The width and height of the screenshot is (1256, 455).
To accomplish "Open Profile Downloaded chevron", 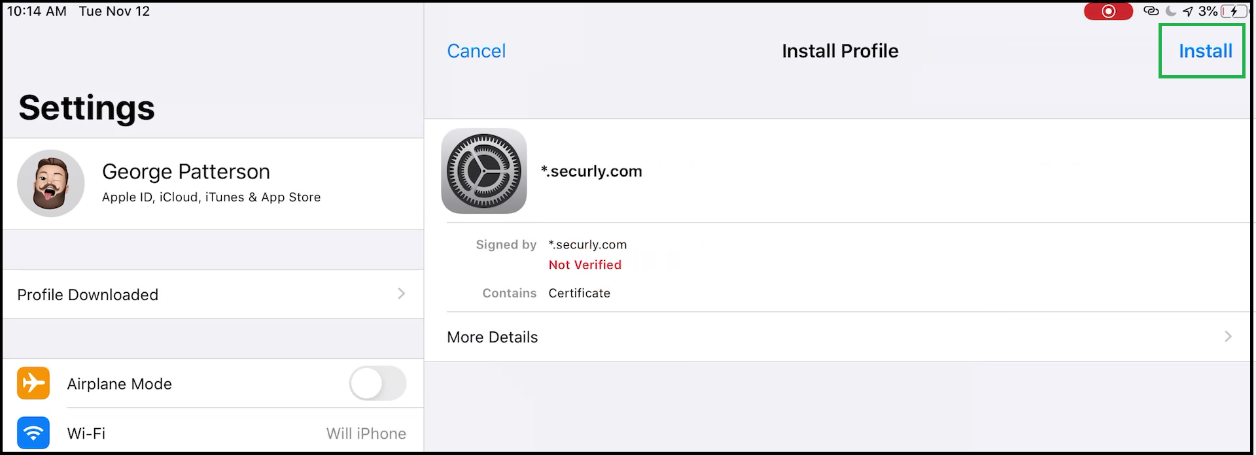I will point(402,294).
